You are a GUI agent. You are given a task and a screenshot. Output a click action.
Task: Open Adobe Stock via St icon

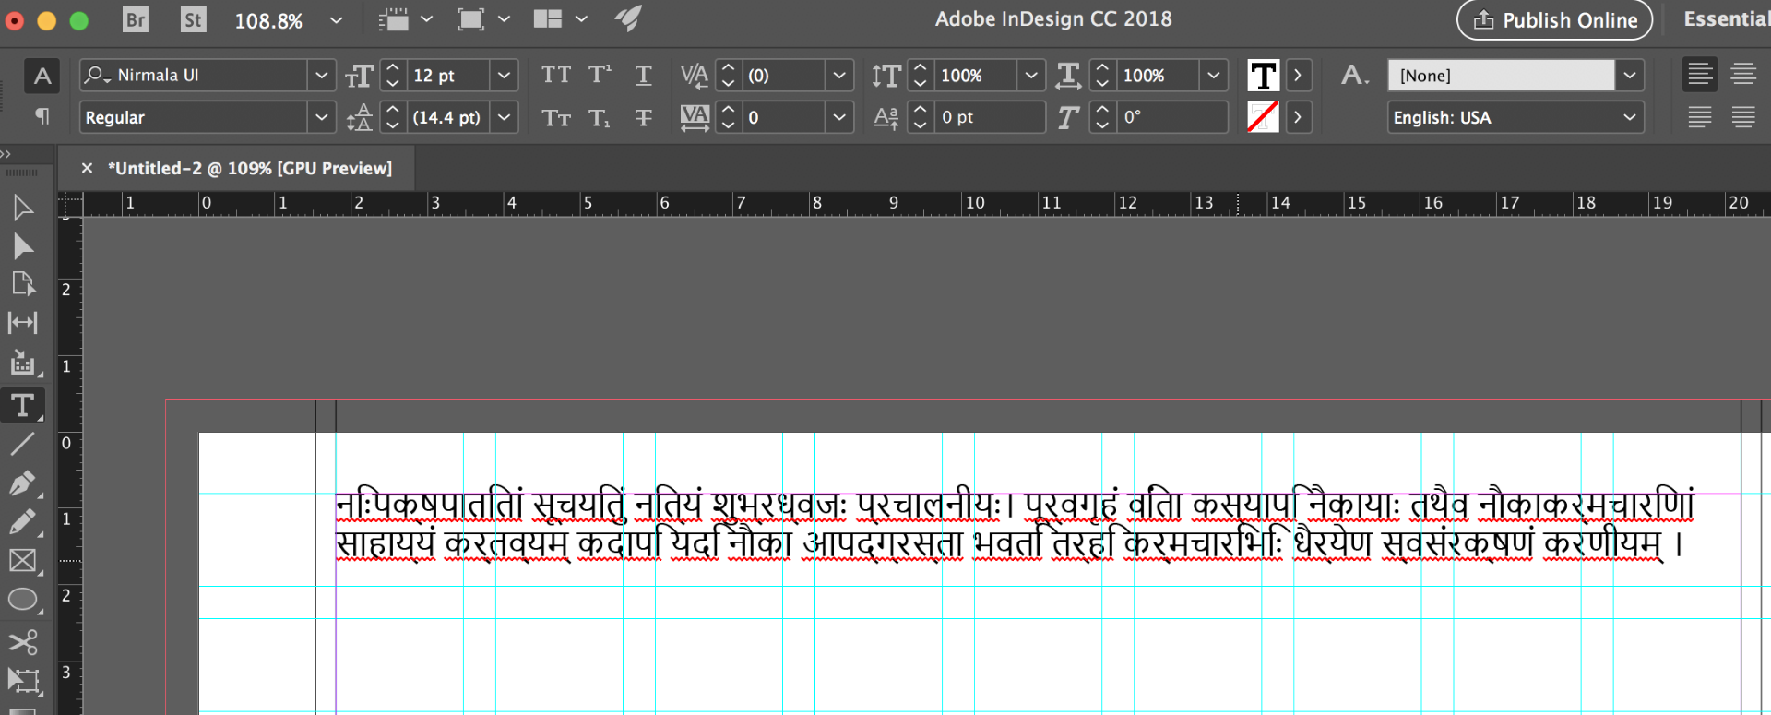click(193, 19)
